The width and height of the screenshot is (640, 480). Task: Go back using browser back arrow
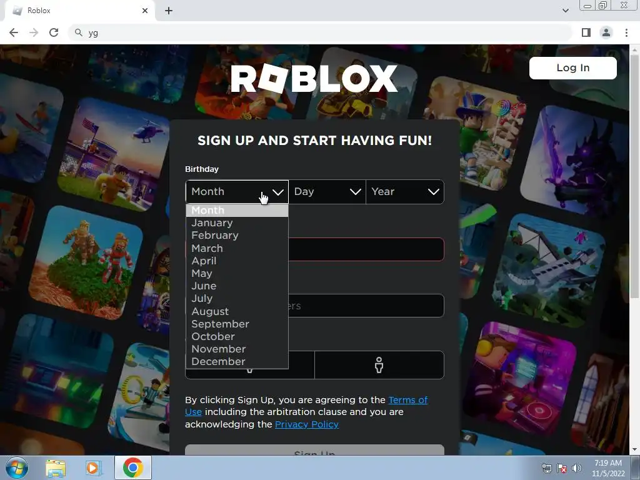click(x=14, y=32)
